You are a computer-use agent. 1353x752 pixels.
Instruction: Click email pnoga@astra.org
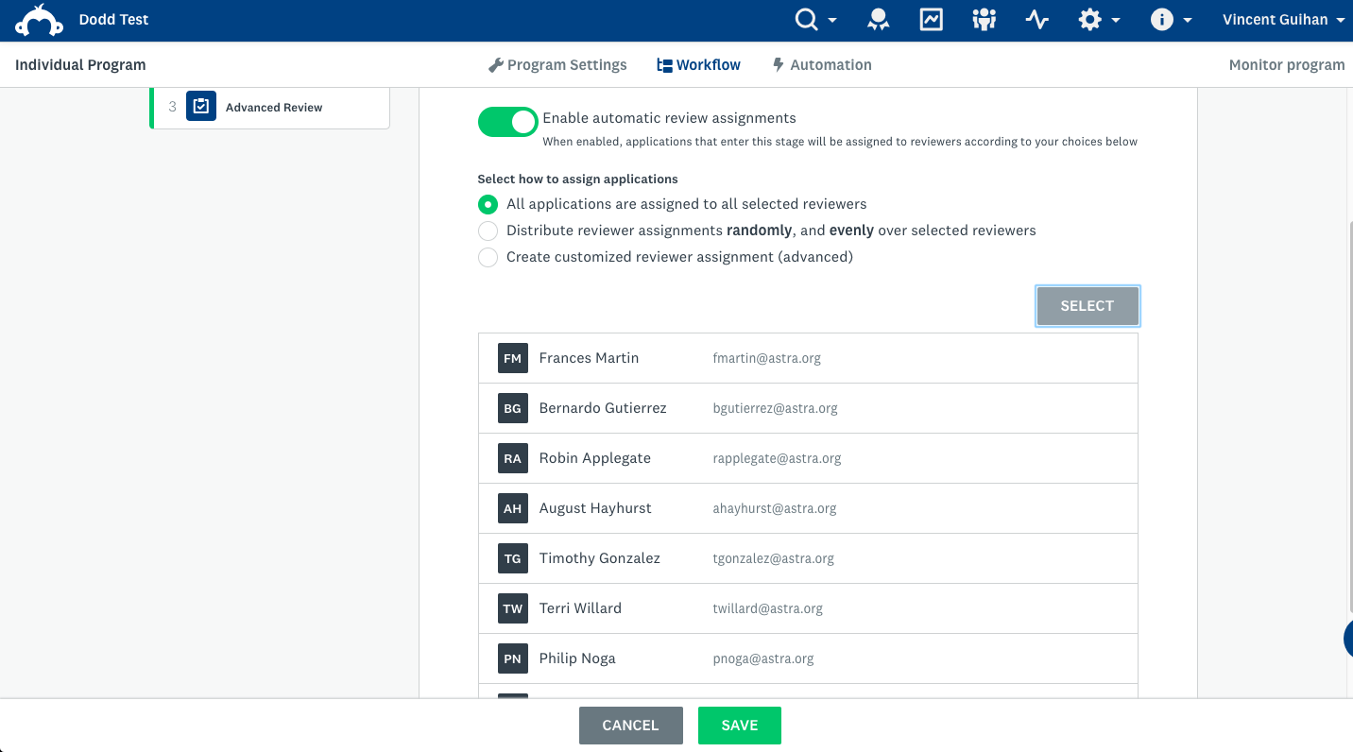click(762, 659)
